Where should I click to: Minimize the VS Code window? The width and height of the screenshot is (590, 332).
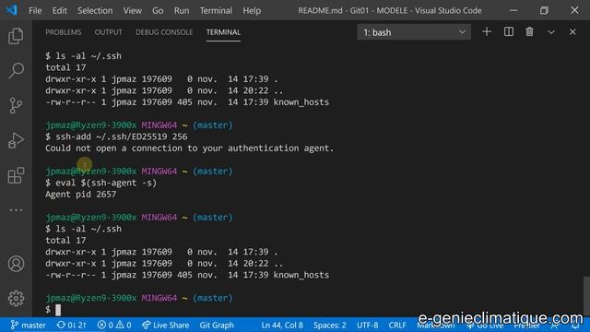[x=513, y=10]
